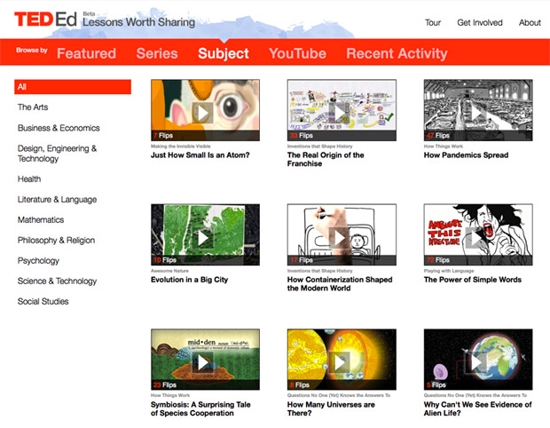
Task: Click the 8 Flips badge
Action: pos(300,384)
